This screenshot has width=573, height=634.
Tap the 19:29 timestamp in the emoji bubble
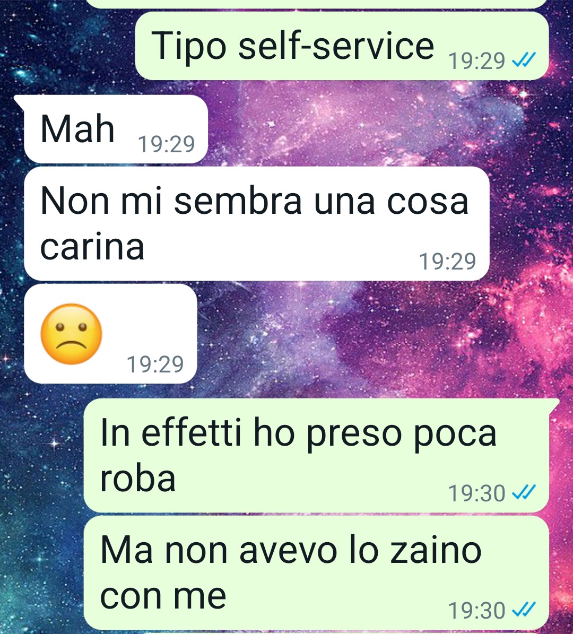coord(155,364)
